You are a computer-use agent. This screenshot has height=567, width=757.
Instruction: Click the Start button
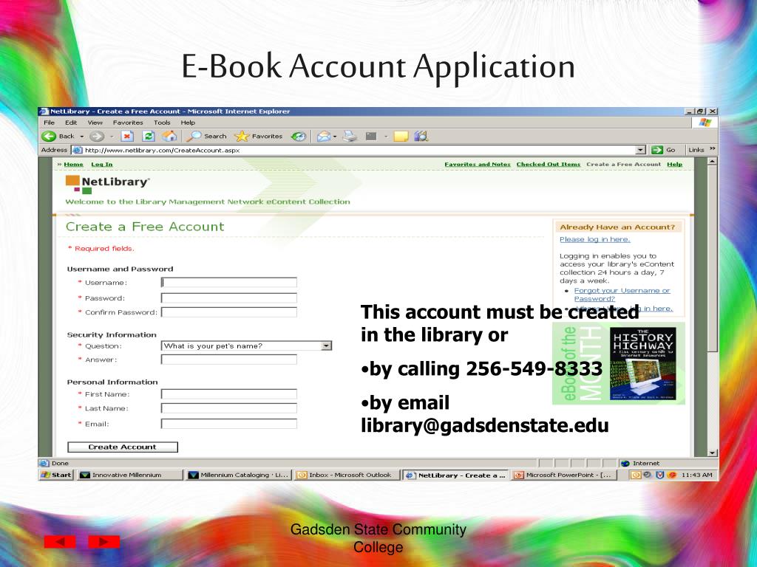coord(56,475)
